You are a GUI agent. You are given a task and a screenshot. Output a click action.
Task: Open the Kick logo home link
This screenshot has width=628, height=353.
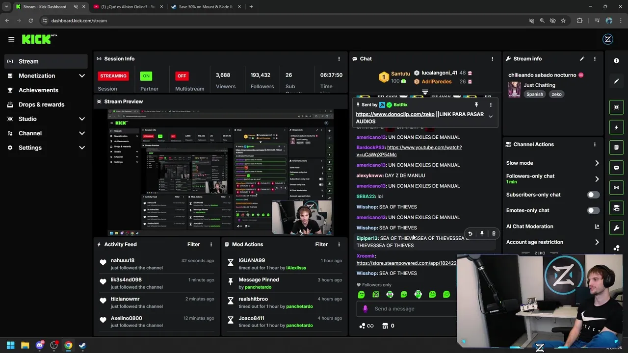coord(39,39)
